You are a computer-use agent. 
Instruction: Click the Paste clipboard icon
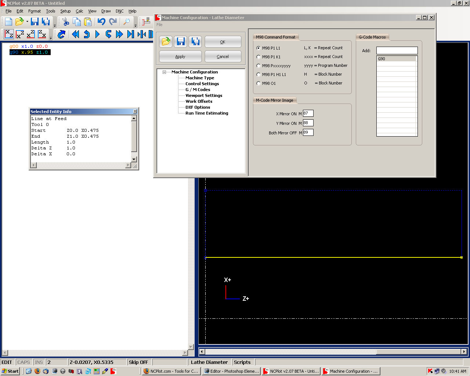[x=88, y=22]
